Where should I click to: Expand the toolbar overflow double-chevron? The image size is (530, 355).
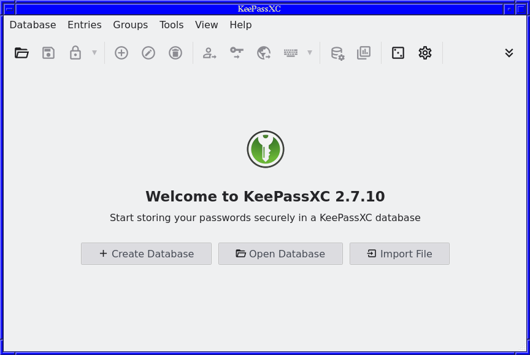coord(509,53)
